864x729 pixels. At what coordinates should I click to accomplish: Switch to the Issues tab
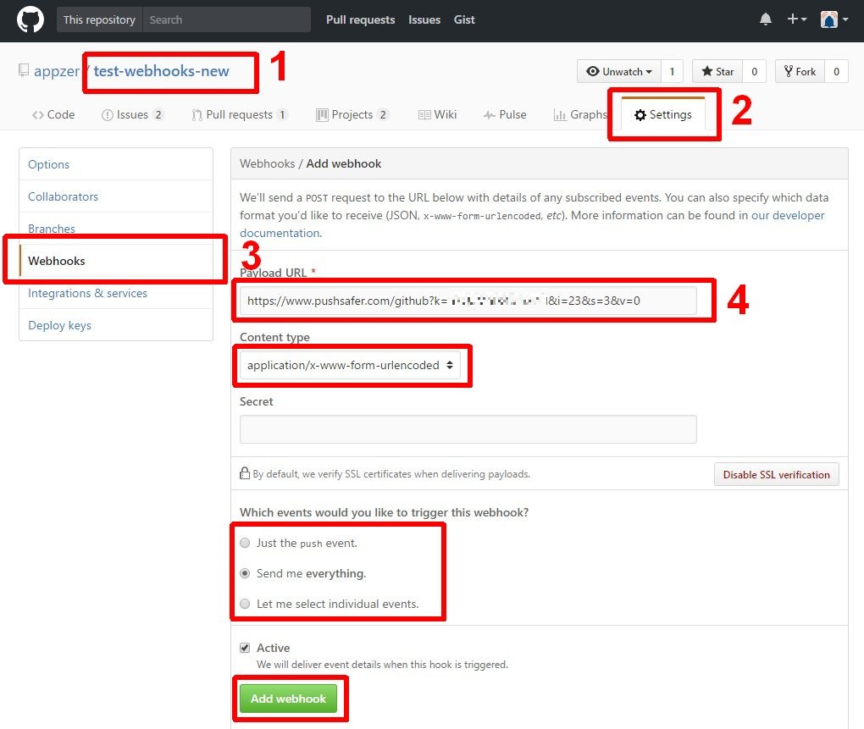tap(132, 114)
